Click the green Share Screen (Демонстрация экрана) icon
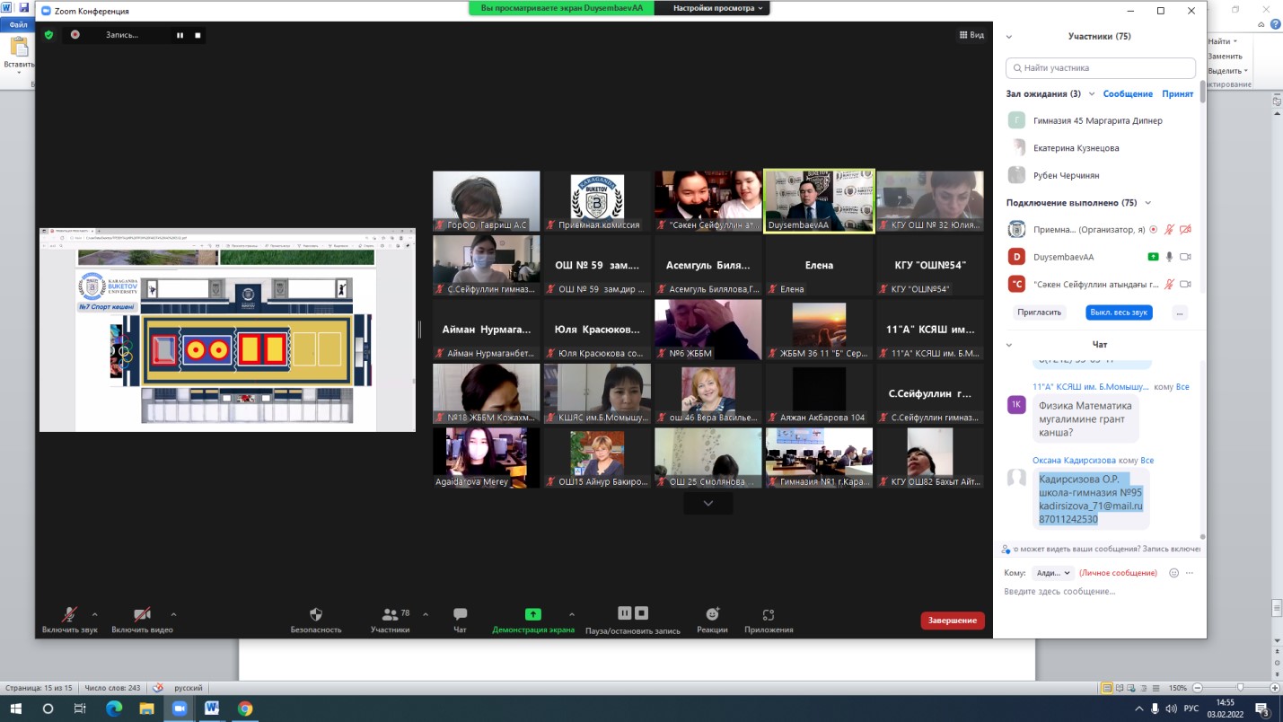This screenshot has width=1283, height=722. point(532,615)
